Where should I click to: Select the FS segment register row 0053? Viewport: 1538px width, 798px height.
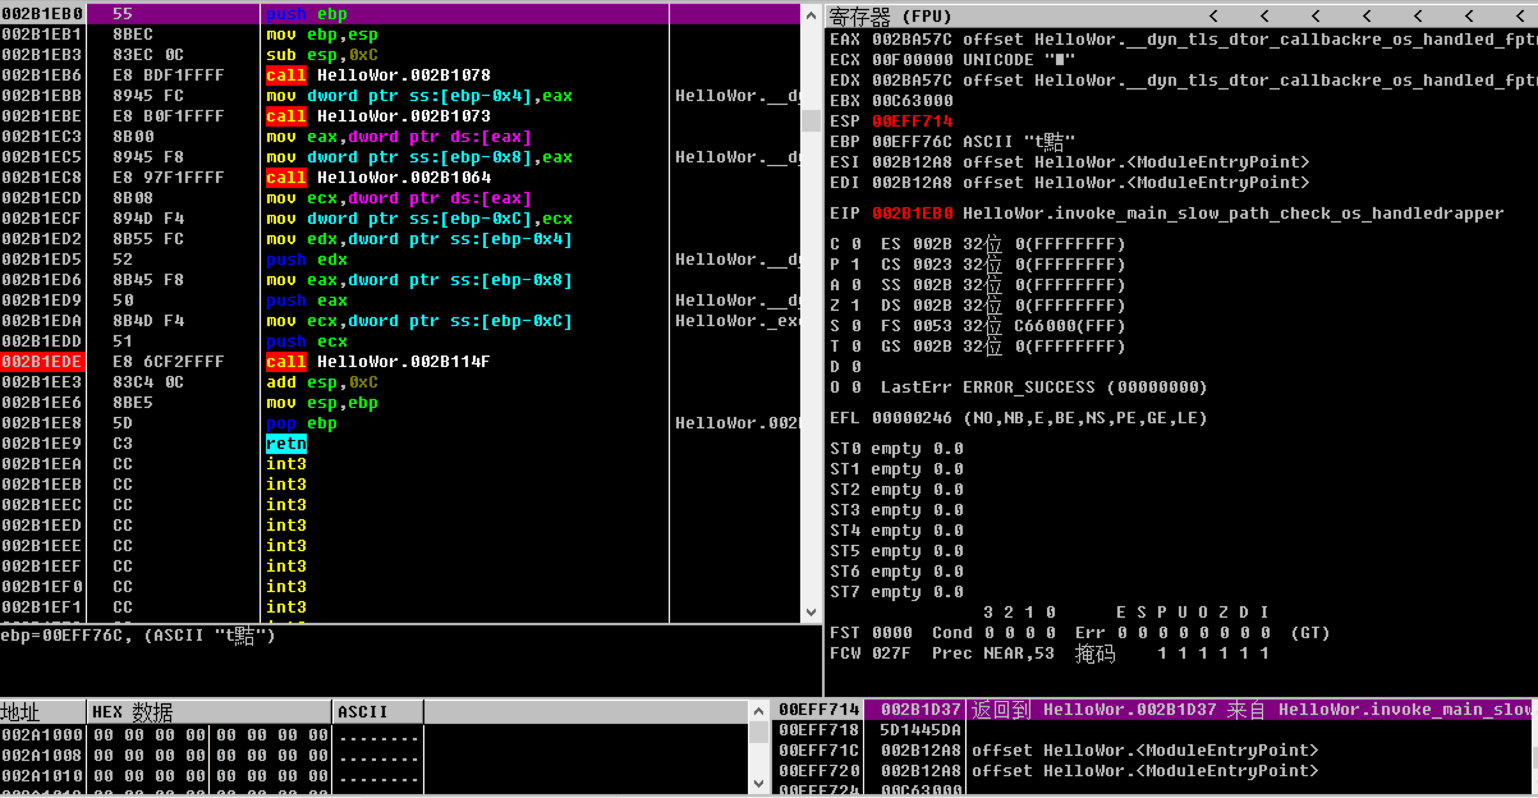[x=1003, y=325]
